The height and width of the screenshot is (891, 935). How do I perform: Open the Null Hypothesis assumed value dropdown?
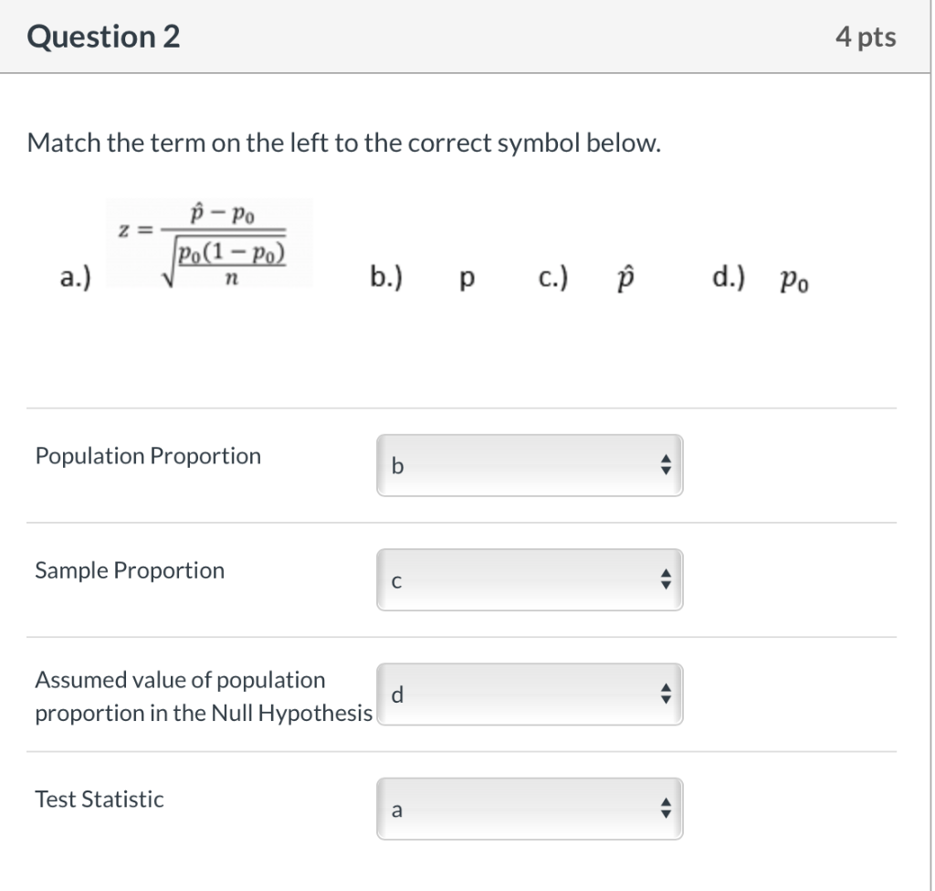[x=529, y=695]
